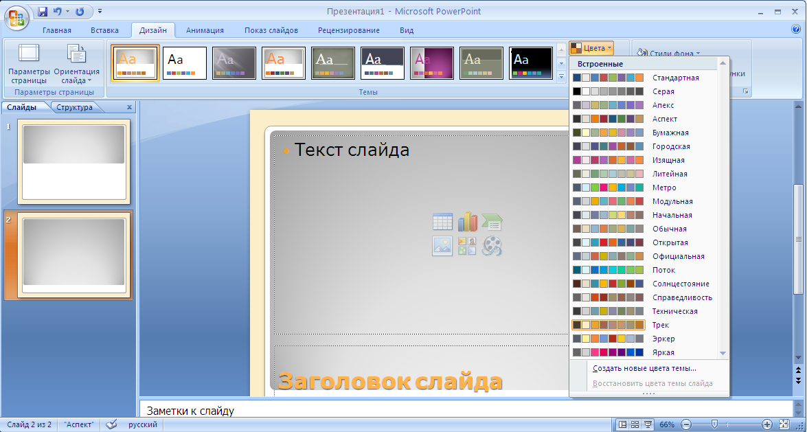Open the Вид ribbon tab
This screenshot has width=807, height=432.
point(407,30)
